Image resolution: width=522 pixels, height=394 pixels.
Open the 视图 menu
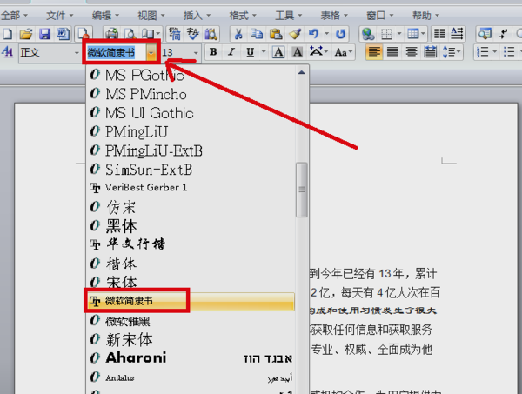[x=151, y=16]
